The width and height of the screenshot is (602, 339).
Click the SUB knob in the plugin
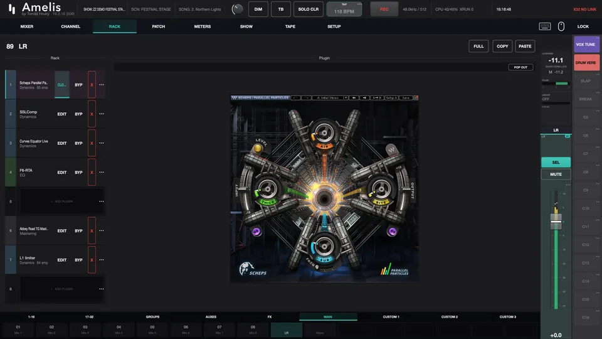tap(324, 246)
